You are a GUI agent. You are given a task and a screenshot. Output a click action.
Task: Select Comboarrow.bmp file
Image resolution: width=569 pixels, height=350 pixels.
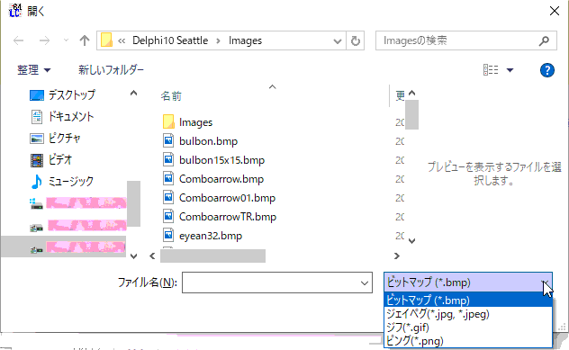coord(221,179)
